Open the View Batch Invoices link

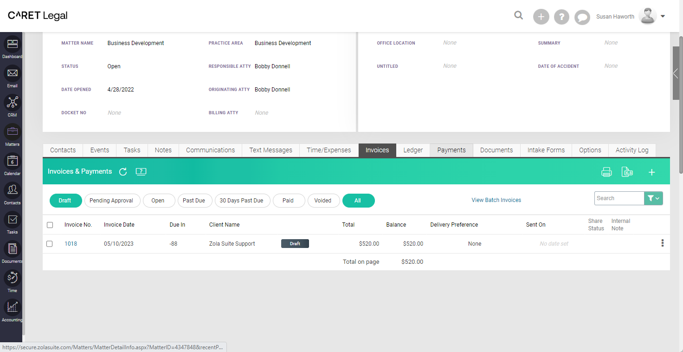496,200
